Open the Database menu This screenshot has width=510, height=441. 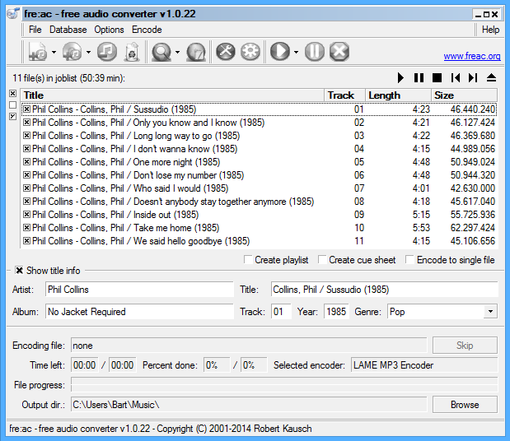point(68,30)
